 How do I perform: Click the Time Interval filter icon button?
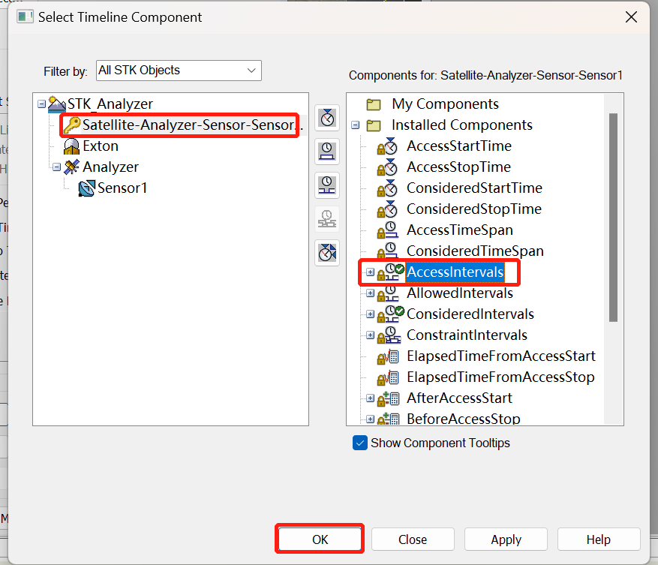327,152
